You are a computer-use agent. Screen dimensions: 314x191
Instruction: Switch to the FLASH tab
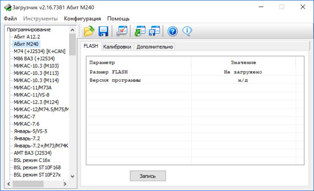pos(91,46)
